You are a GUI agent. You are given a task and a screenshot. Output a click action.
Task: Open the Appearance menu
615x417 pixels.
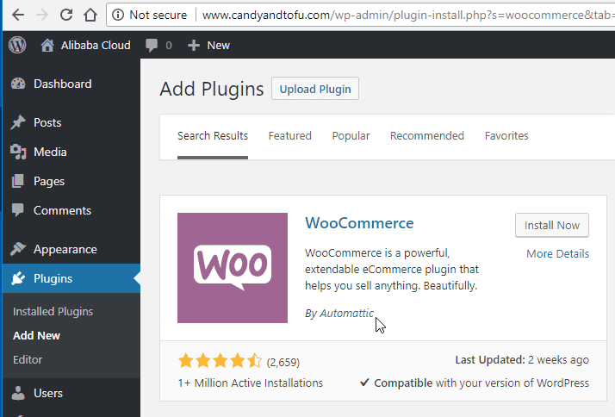[x=65, y=250]
